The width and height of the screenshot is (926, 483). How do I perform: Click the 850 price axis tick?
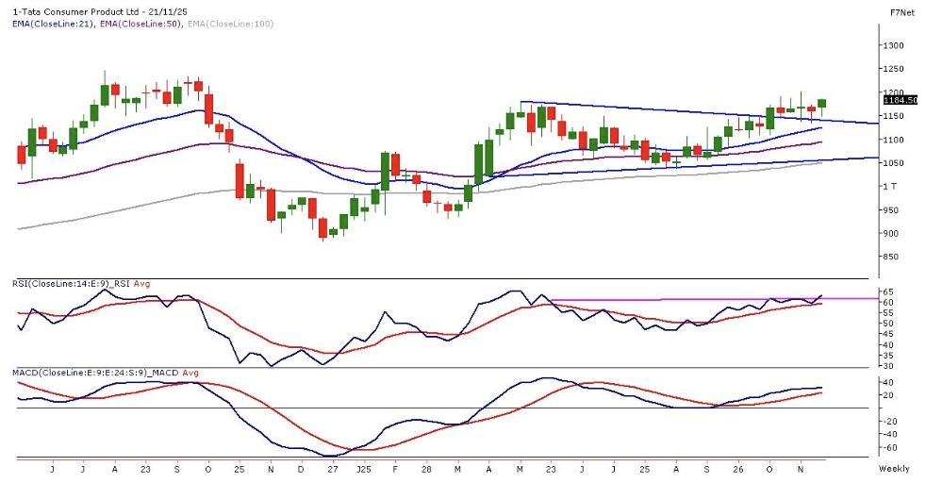pos(890,258)
